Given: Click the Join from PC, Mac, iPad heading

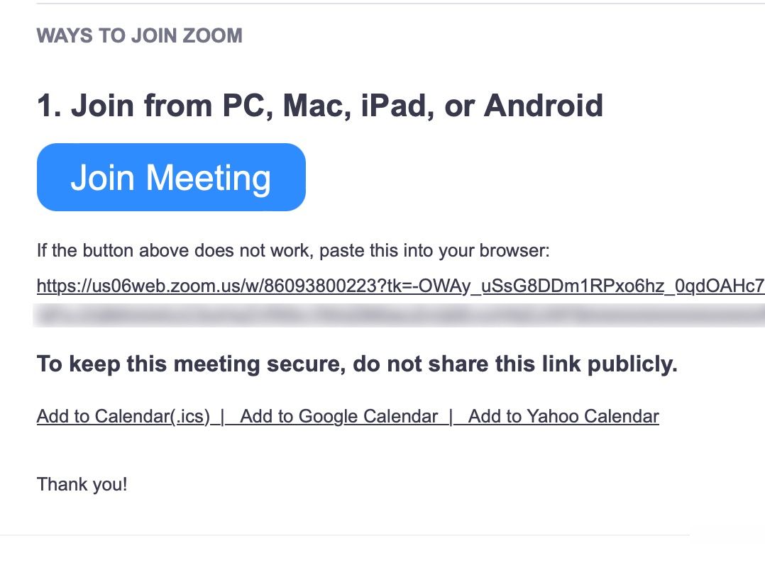Looking at the screenshot, I should 319,106.
